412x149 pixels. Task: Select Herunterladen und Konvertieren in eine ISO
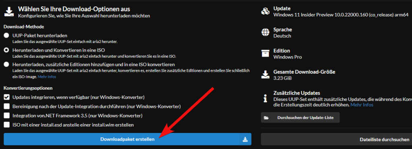6,50
